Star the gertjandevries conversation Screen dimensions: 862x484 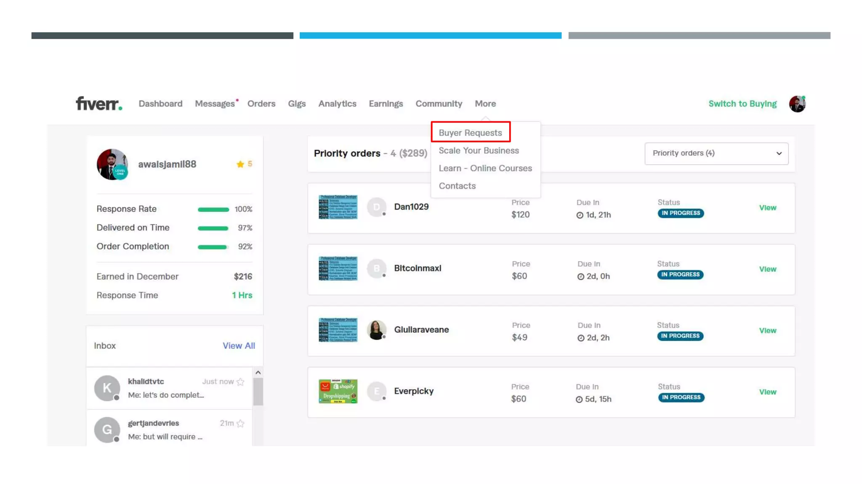pos(240,423)
